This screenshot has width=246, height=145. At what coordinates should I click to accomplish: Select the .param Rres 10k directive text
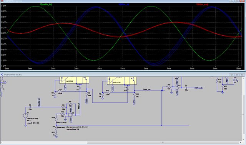click(73, 129)
